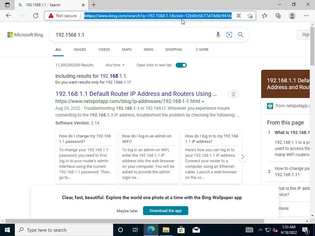
Task: Toggle Open links in new tab switch
Action: point(181,65)
